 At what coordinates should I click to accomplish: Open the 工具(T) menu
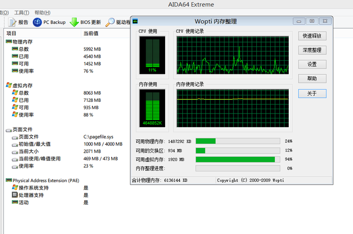coord(22,13)
